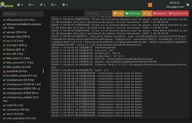The image size is (192, 123).
Task: Open the AlternativeMarketForJeedom log
Action: [22, 26]
